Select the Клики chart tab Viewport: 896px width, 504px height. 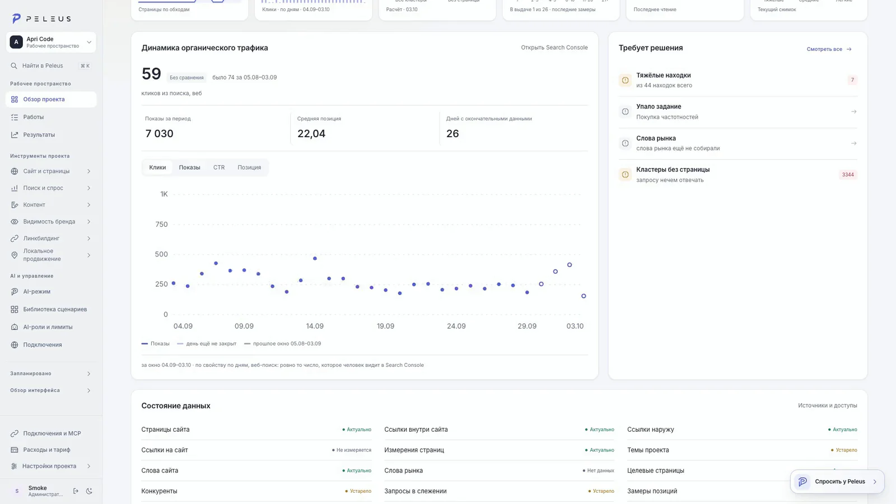[157, 167]
